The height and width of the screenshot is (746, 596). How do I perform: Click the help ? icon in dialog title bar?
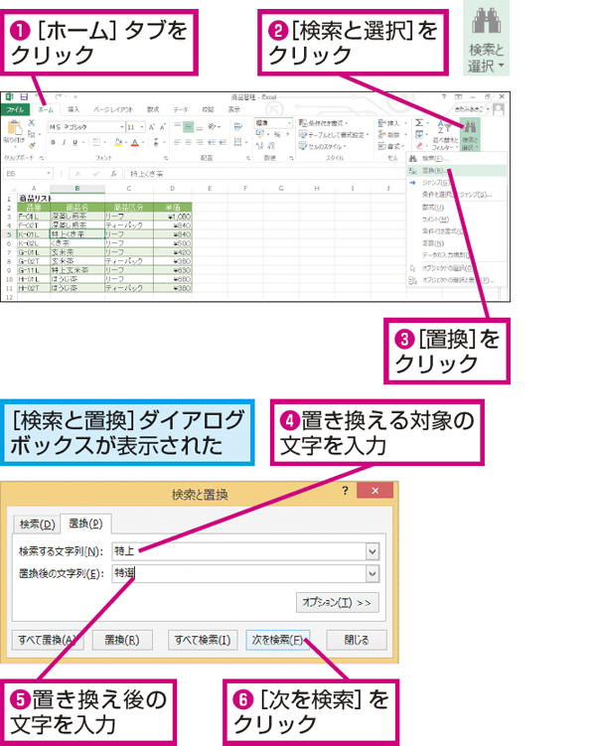(x=345, y=492)
